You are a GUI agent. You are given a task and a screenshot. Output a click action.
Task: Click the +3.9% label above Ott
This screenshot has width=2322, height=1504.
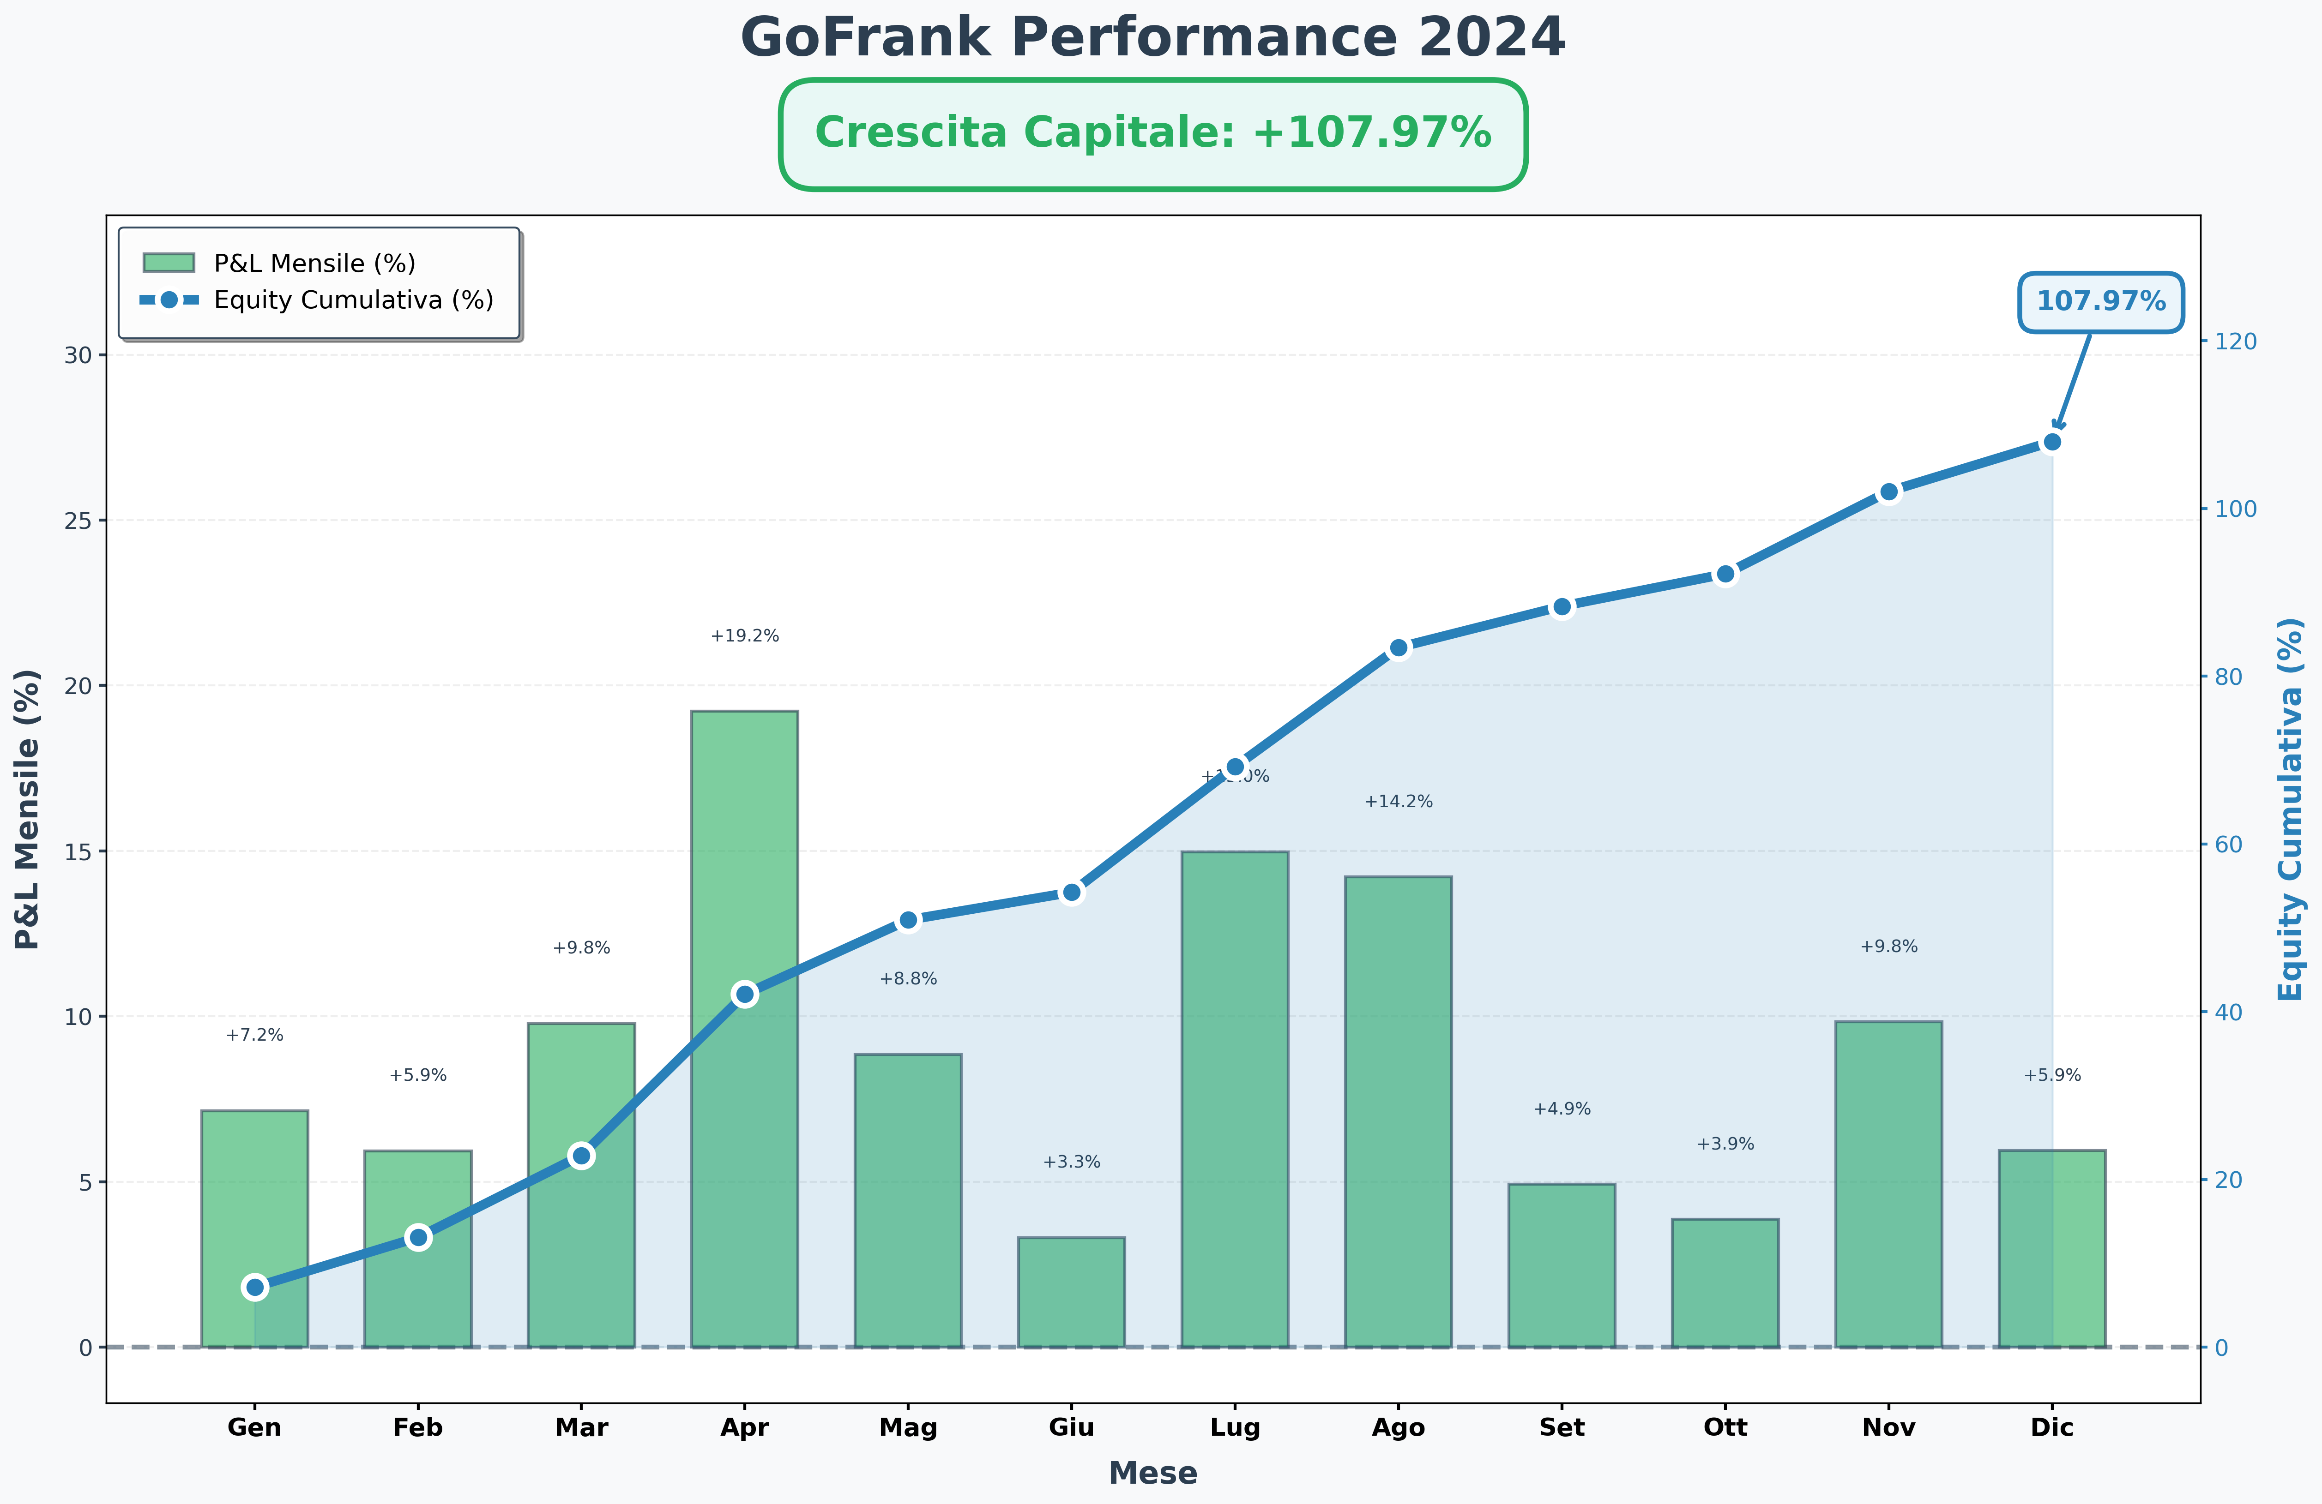1725,1143
